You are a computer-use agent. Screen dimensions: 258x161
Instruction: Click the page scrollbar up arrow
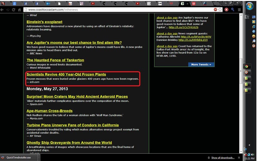pyautogui.click(x=241, y=15)
